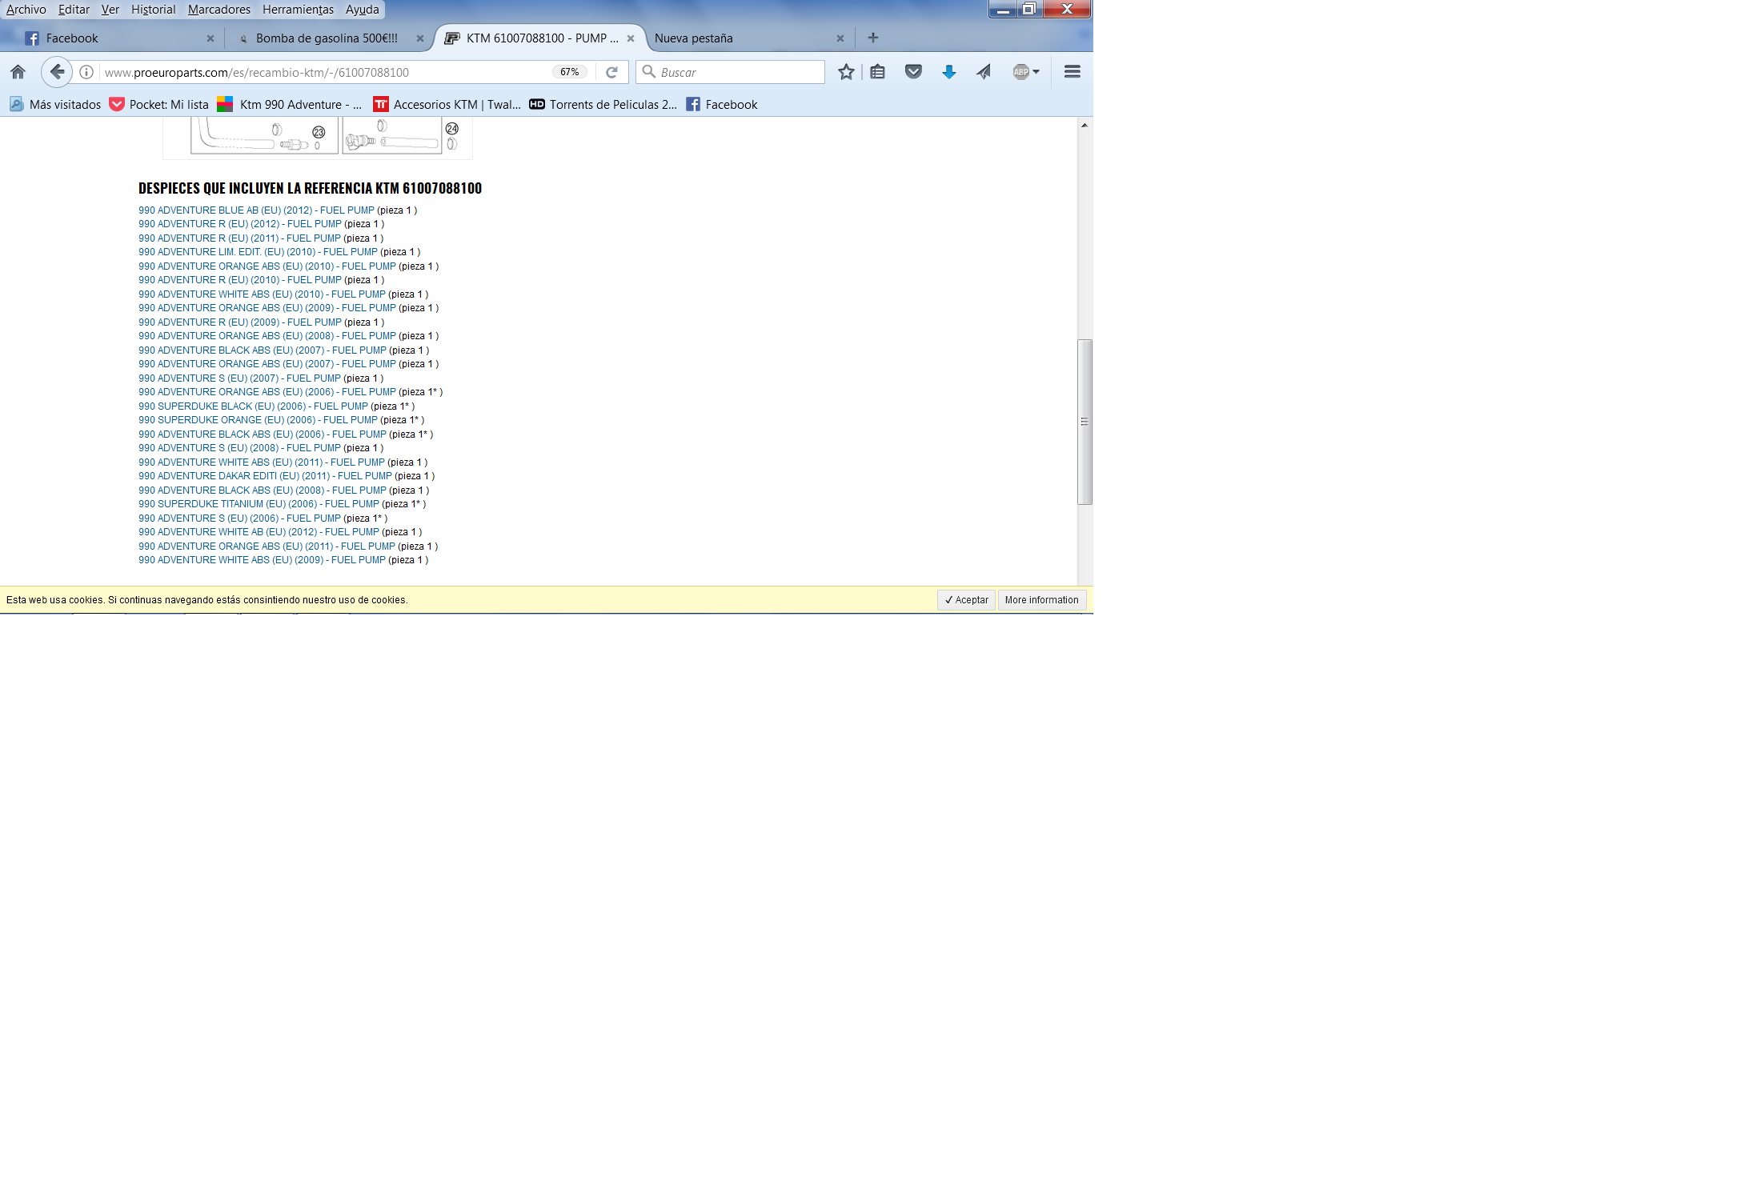Open downloads arrow icon

949,72
